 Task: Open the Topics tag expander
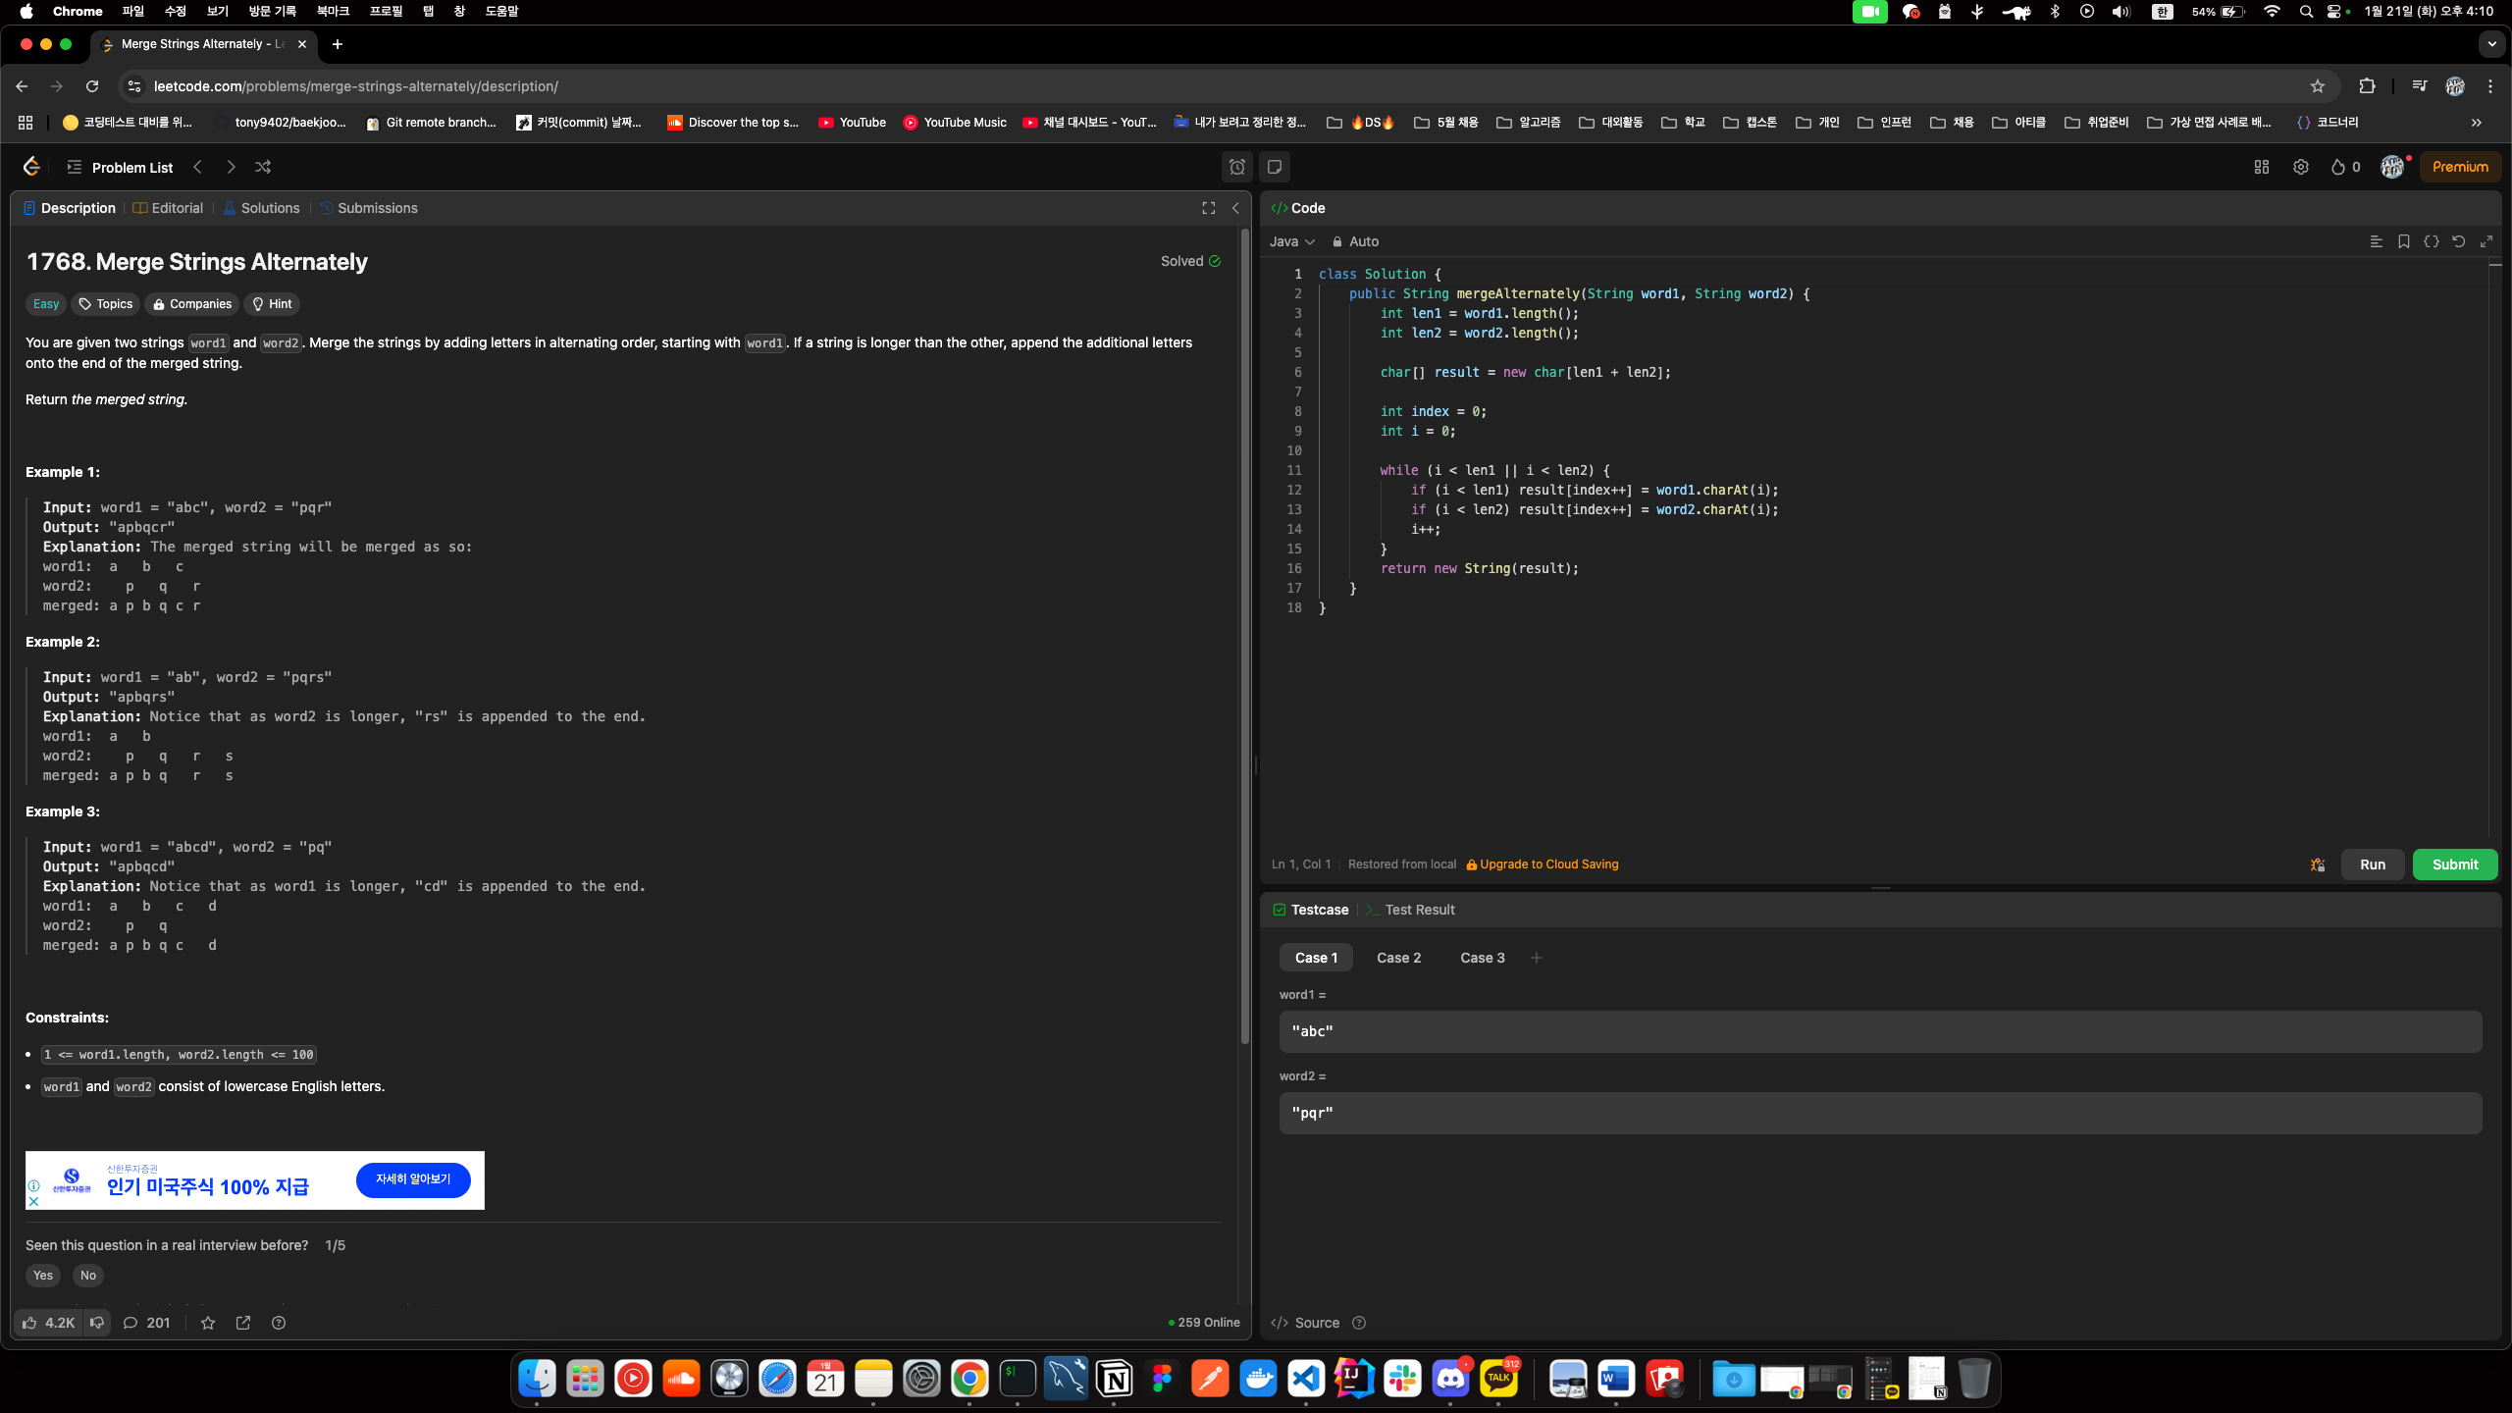(x=106, y=304)
